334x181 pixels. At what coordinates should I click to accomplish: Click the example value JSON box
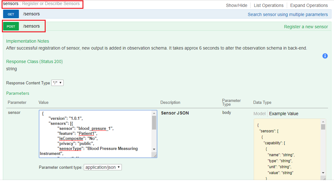287,150
